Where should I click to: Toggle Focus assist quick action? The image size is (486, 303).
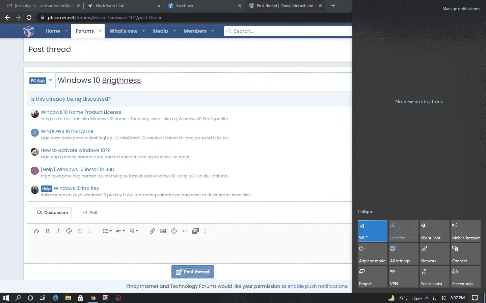point(435,277)
